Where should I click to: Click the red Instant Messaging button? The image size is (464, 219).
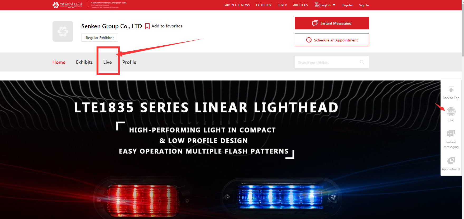tap(332, 23)
